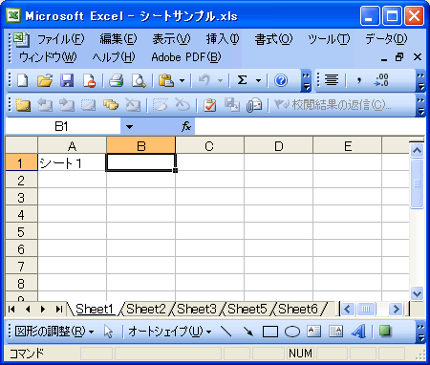Open the ファイル(F) menu
Screen dimensions: 430x365
61,39
